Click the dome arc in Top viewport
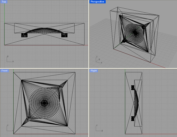The image size is (177, 137). click(45, 30)
